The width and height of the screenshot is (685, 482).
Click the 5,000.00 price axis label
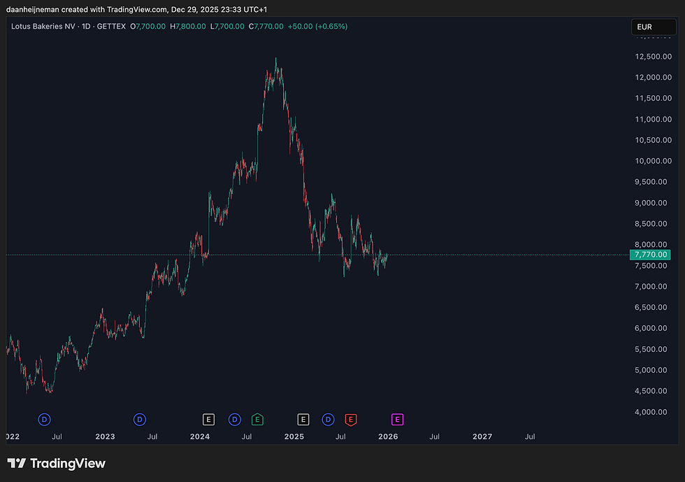(x=651, y=370)
